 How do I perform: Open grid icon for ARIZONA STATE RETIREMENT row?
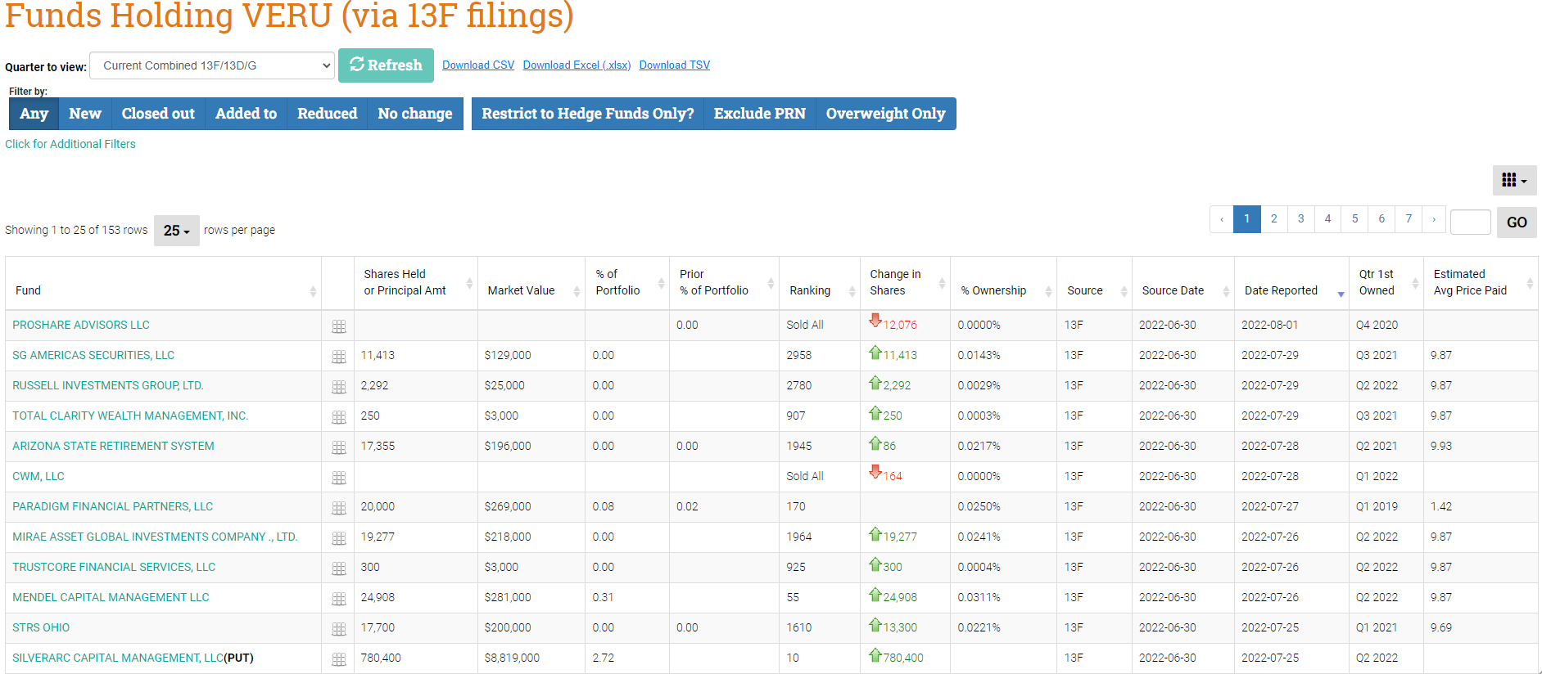tap(339, 447)
